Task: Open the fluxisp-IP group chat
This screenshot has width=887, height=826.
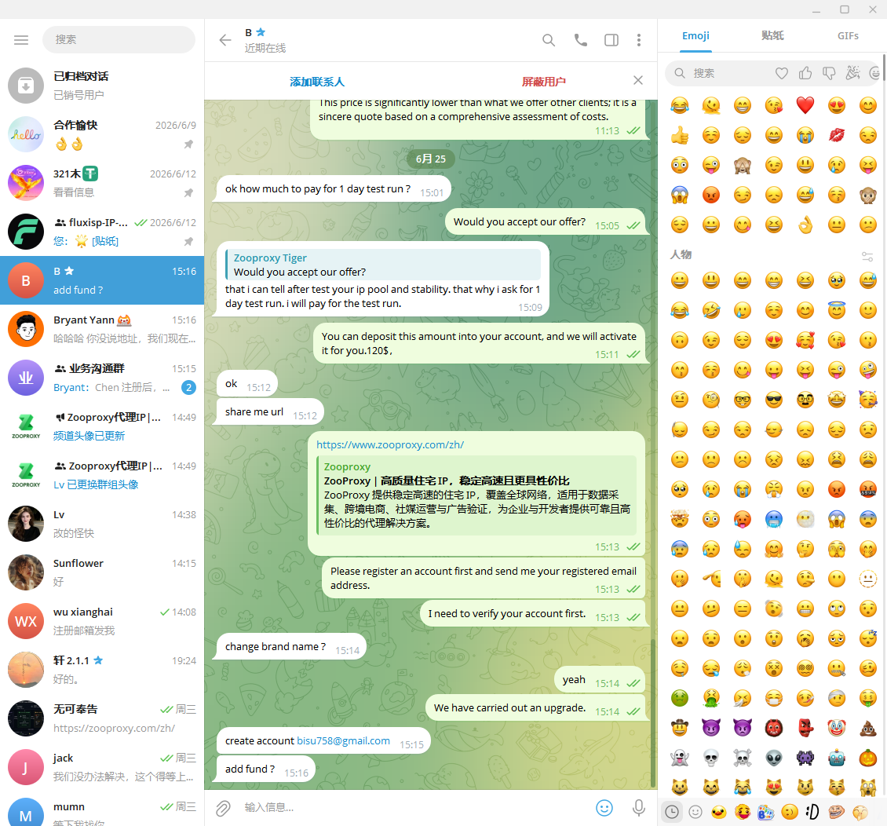Action: pyautogui.click(x=102, y=232)
